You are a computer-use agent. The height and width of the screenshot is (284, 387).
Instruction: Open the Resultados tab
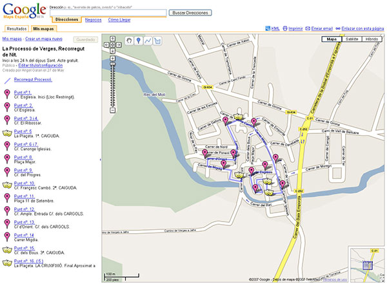[x=17, y=29]
